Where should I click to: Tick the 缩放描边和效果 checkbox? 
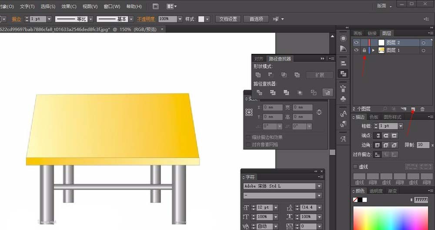248,137
